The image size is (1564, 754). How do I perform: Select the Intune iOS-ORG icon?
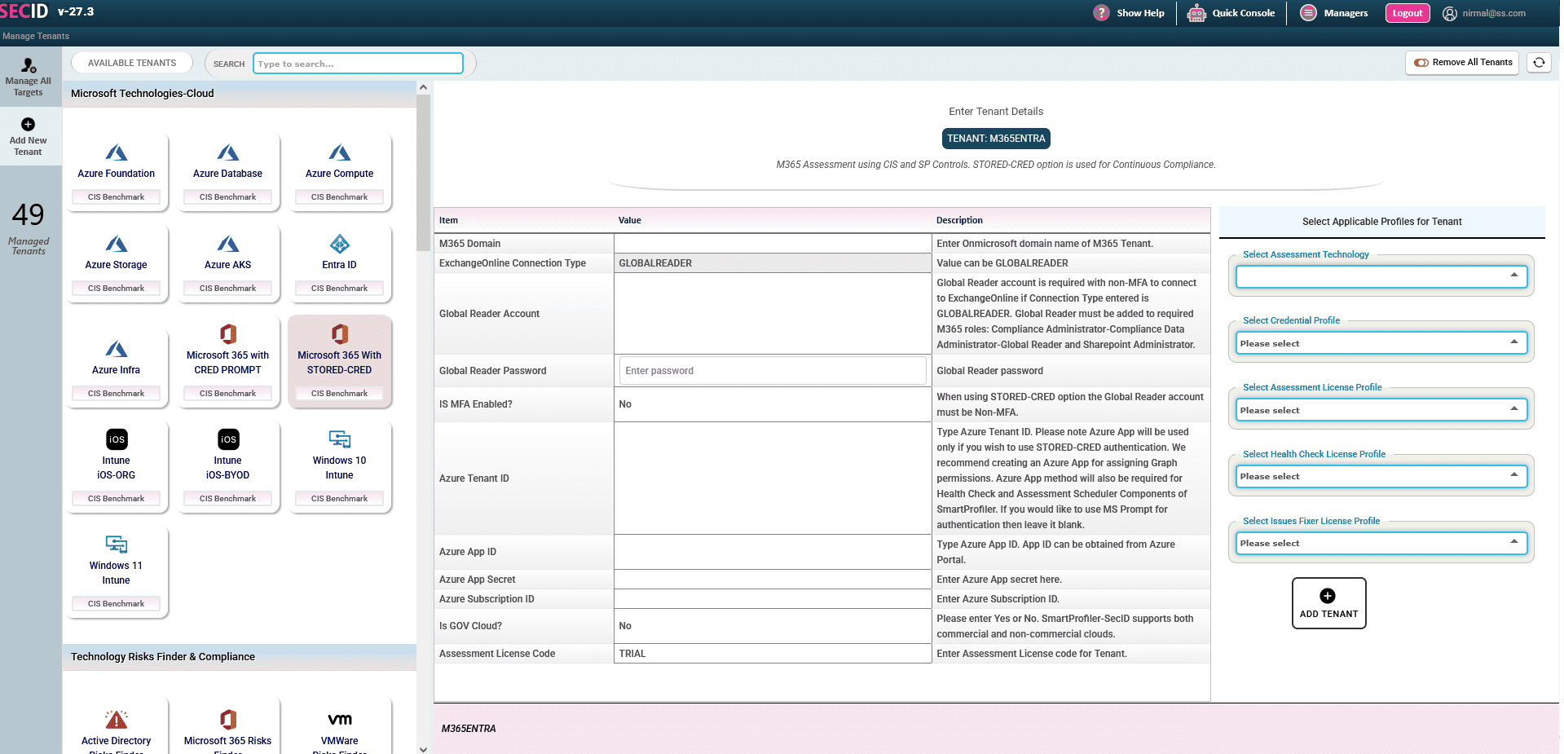click(117, 439)
